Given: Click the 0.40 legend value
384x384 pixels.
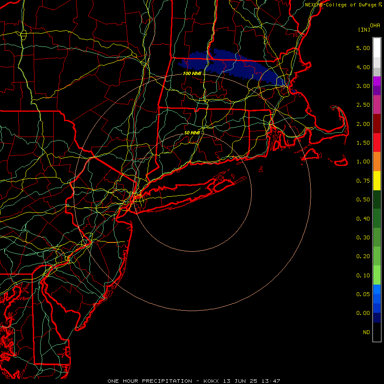Looking at the screenshot, I should pyautogui.click(x=363, y=219).
